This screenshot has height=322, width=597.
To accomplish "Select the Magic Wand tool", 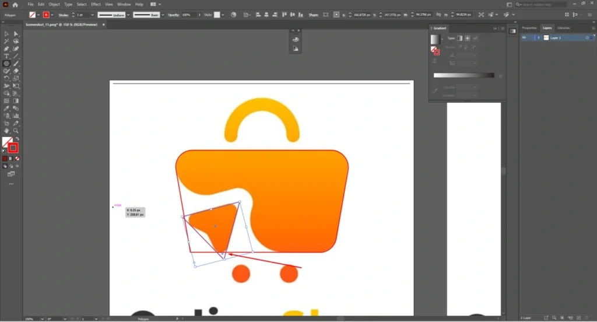I will coord(6,41).
